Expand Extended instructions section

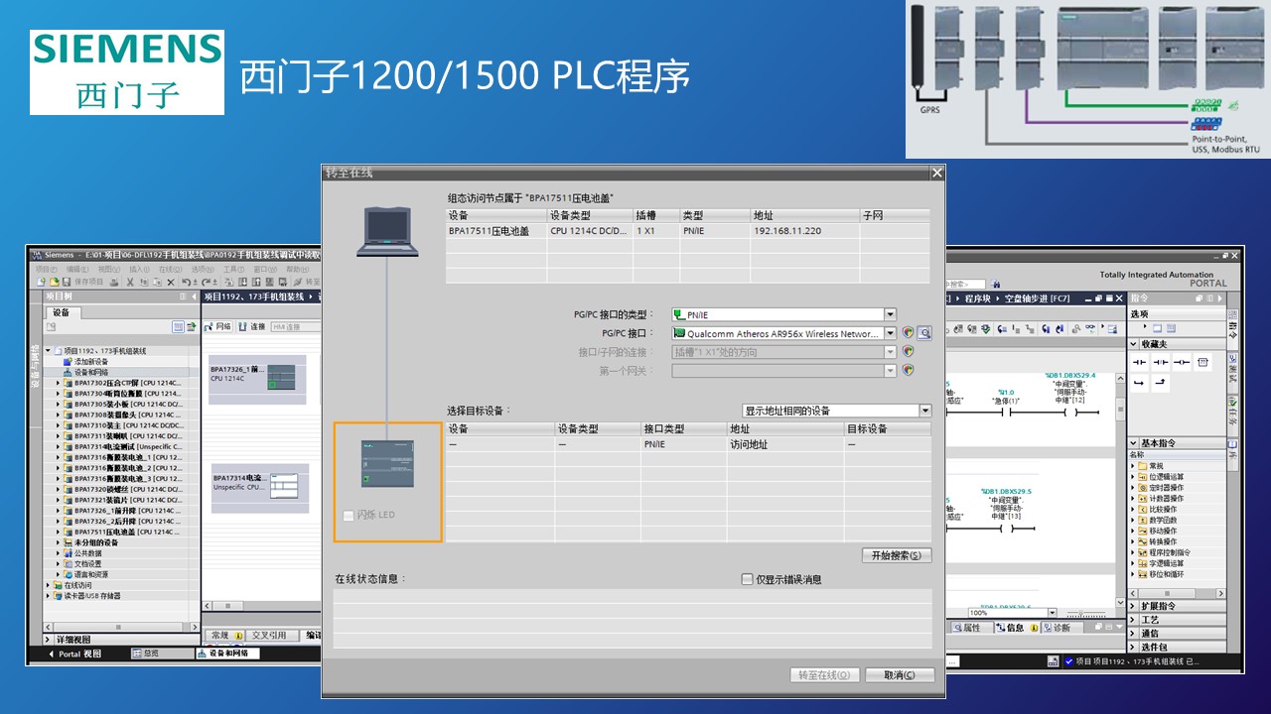[1134, 606]
